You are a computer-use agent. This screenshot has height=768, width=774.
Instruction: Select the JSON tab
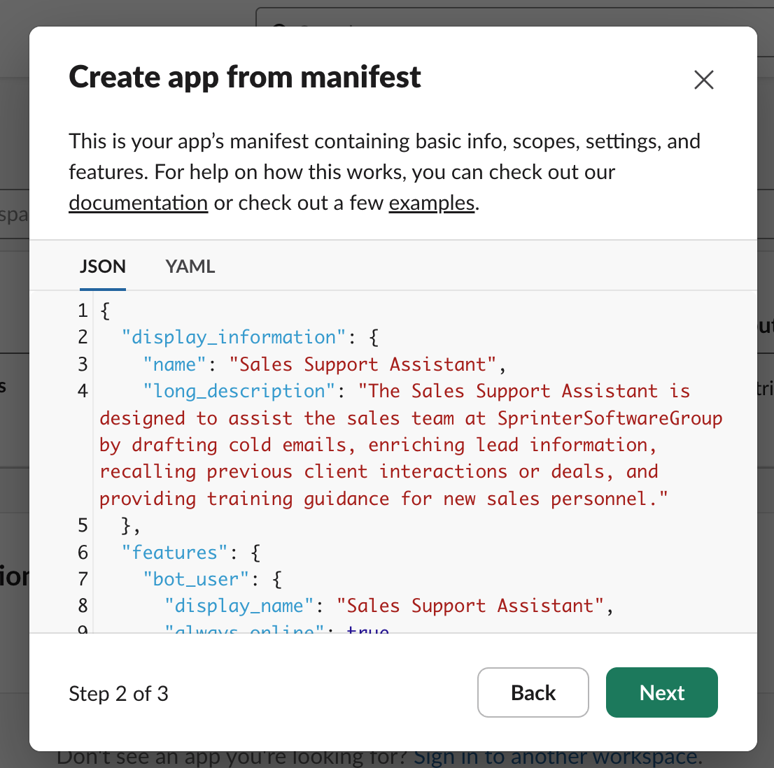(x=102, y=266)
